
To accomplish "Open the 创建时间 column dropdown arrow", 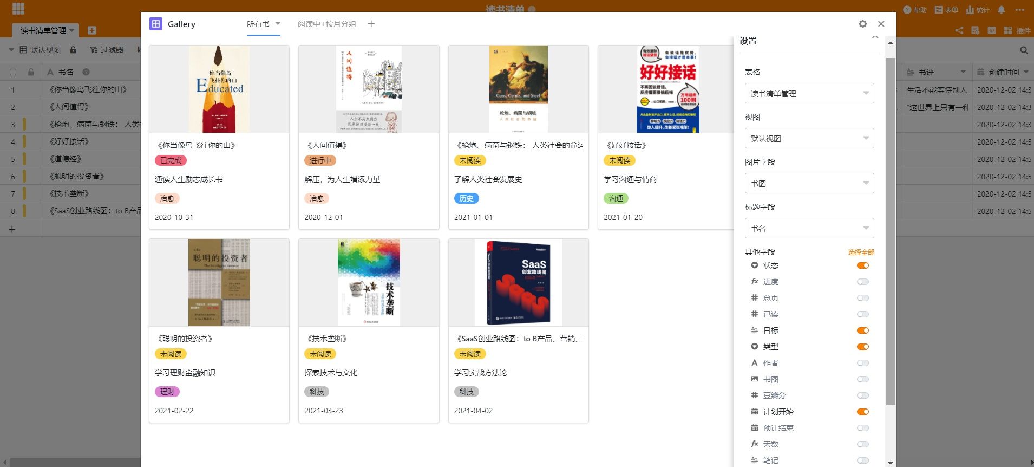I will 1026,72.
